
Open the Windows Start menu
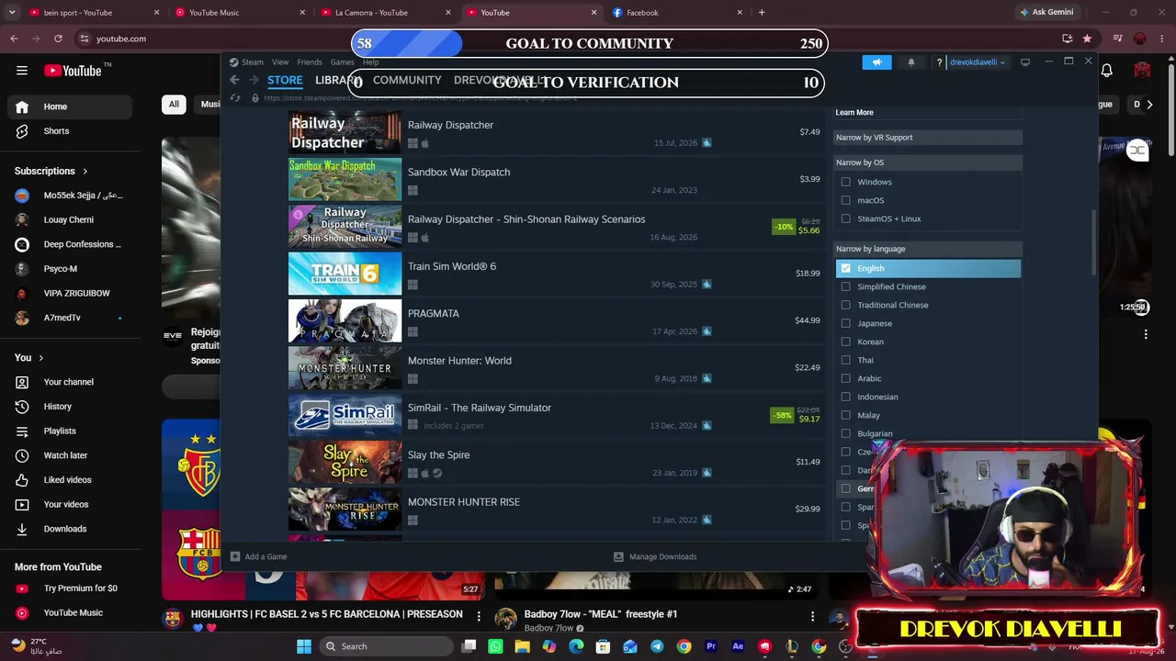click(x=304, y=646)
